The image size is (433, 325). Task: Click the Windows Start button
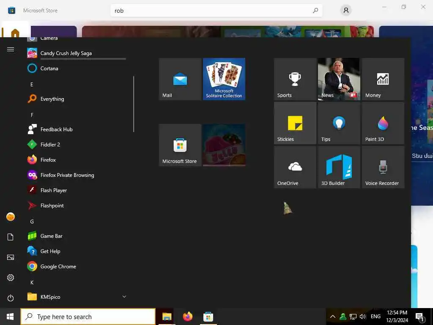(10, 317)
